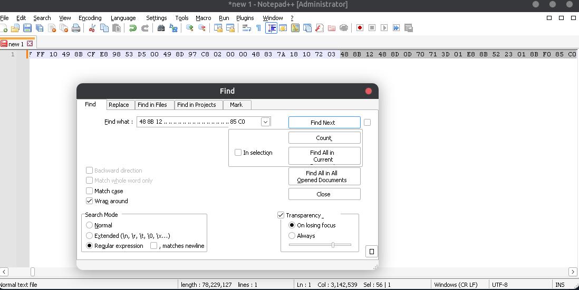Click the Stop Recording macro icon
The image size is (579, 290).
(372, 28)
